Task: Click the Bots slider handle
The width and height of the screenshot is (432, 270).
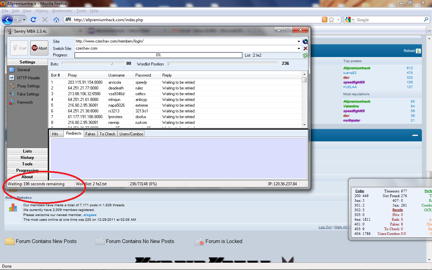Action: (x=112, y=63)
